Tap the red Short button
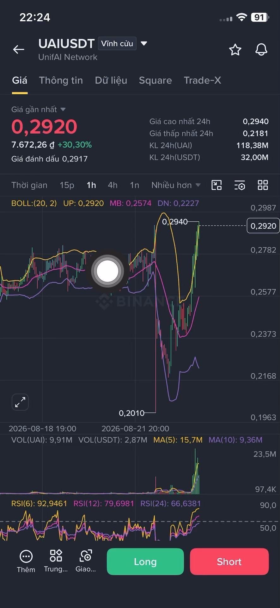280x608 pixels. (x=229, y=562)
